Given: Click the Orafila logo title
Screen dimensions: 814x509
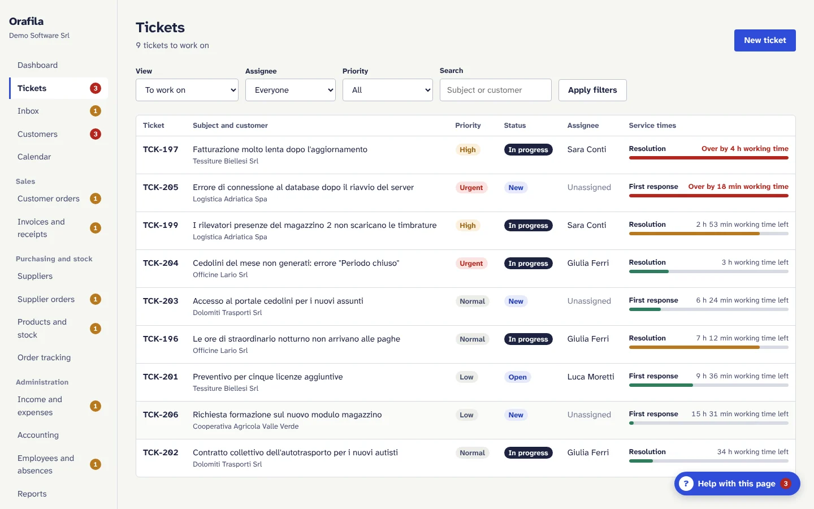Looking at the screenshot, I should click(x=26, y=21).
